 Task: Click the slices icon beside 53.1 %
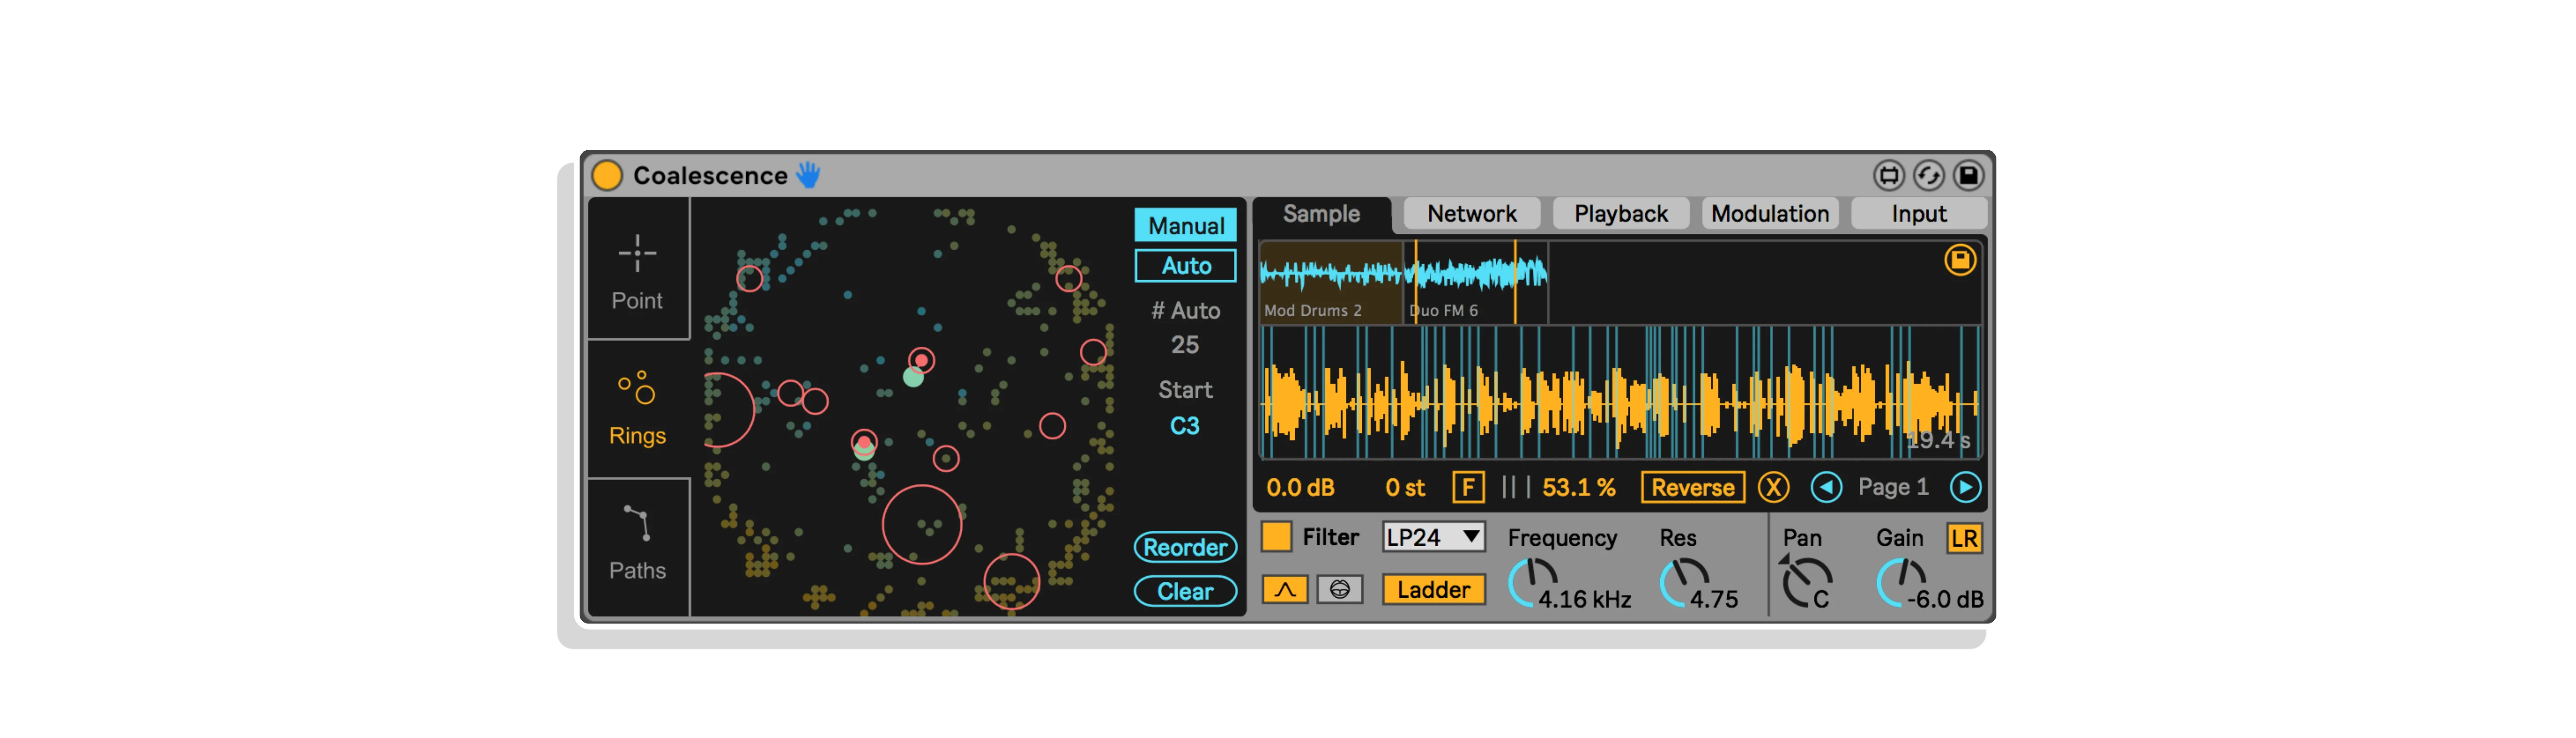point(1516,487)
